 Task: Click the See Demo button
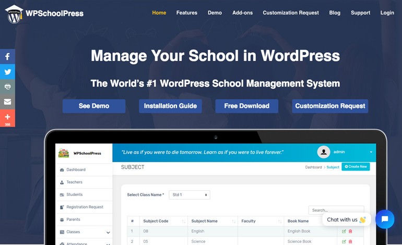tap(94, 106)
